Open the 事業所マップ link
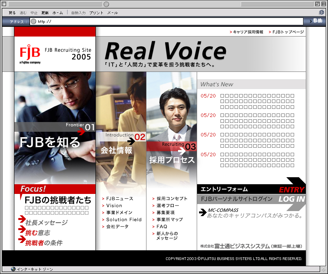The height and width of the screenshot is (274, 328). pos(168,220)
